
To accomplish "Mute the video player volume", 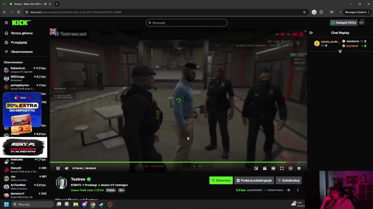I will [x=67, y=168].
